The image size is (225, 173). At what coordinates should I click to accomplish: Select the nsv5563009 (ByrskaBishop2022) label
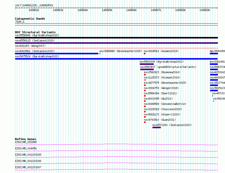[162, 62]
